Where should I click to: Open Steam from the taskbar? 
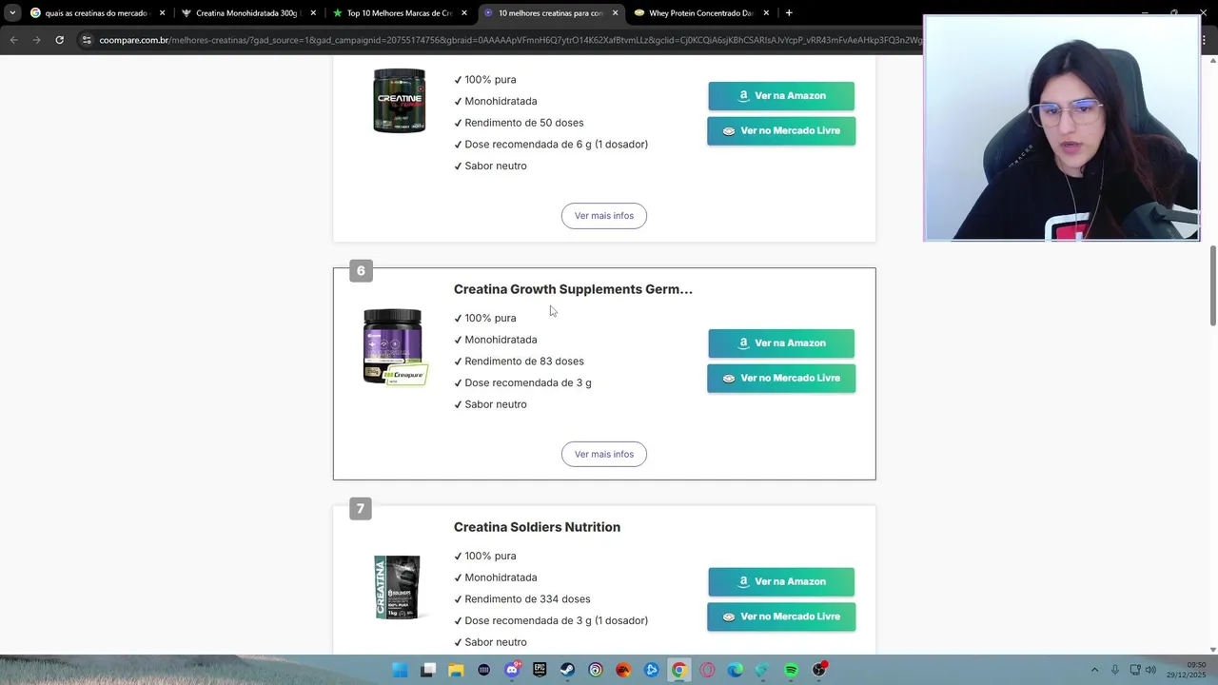567,670
